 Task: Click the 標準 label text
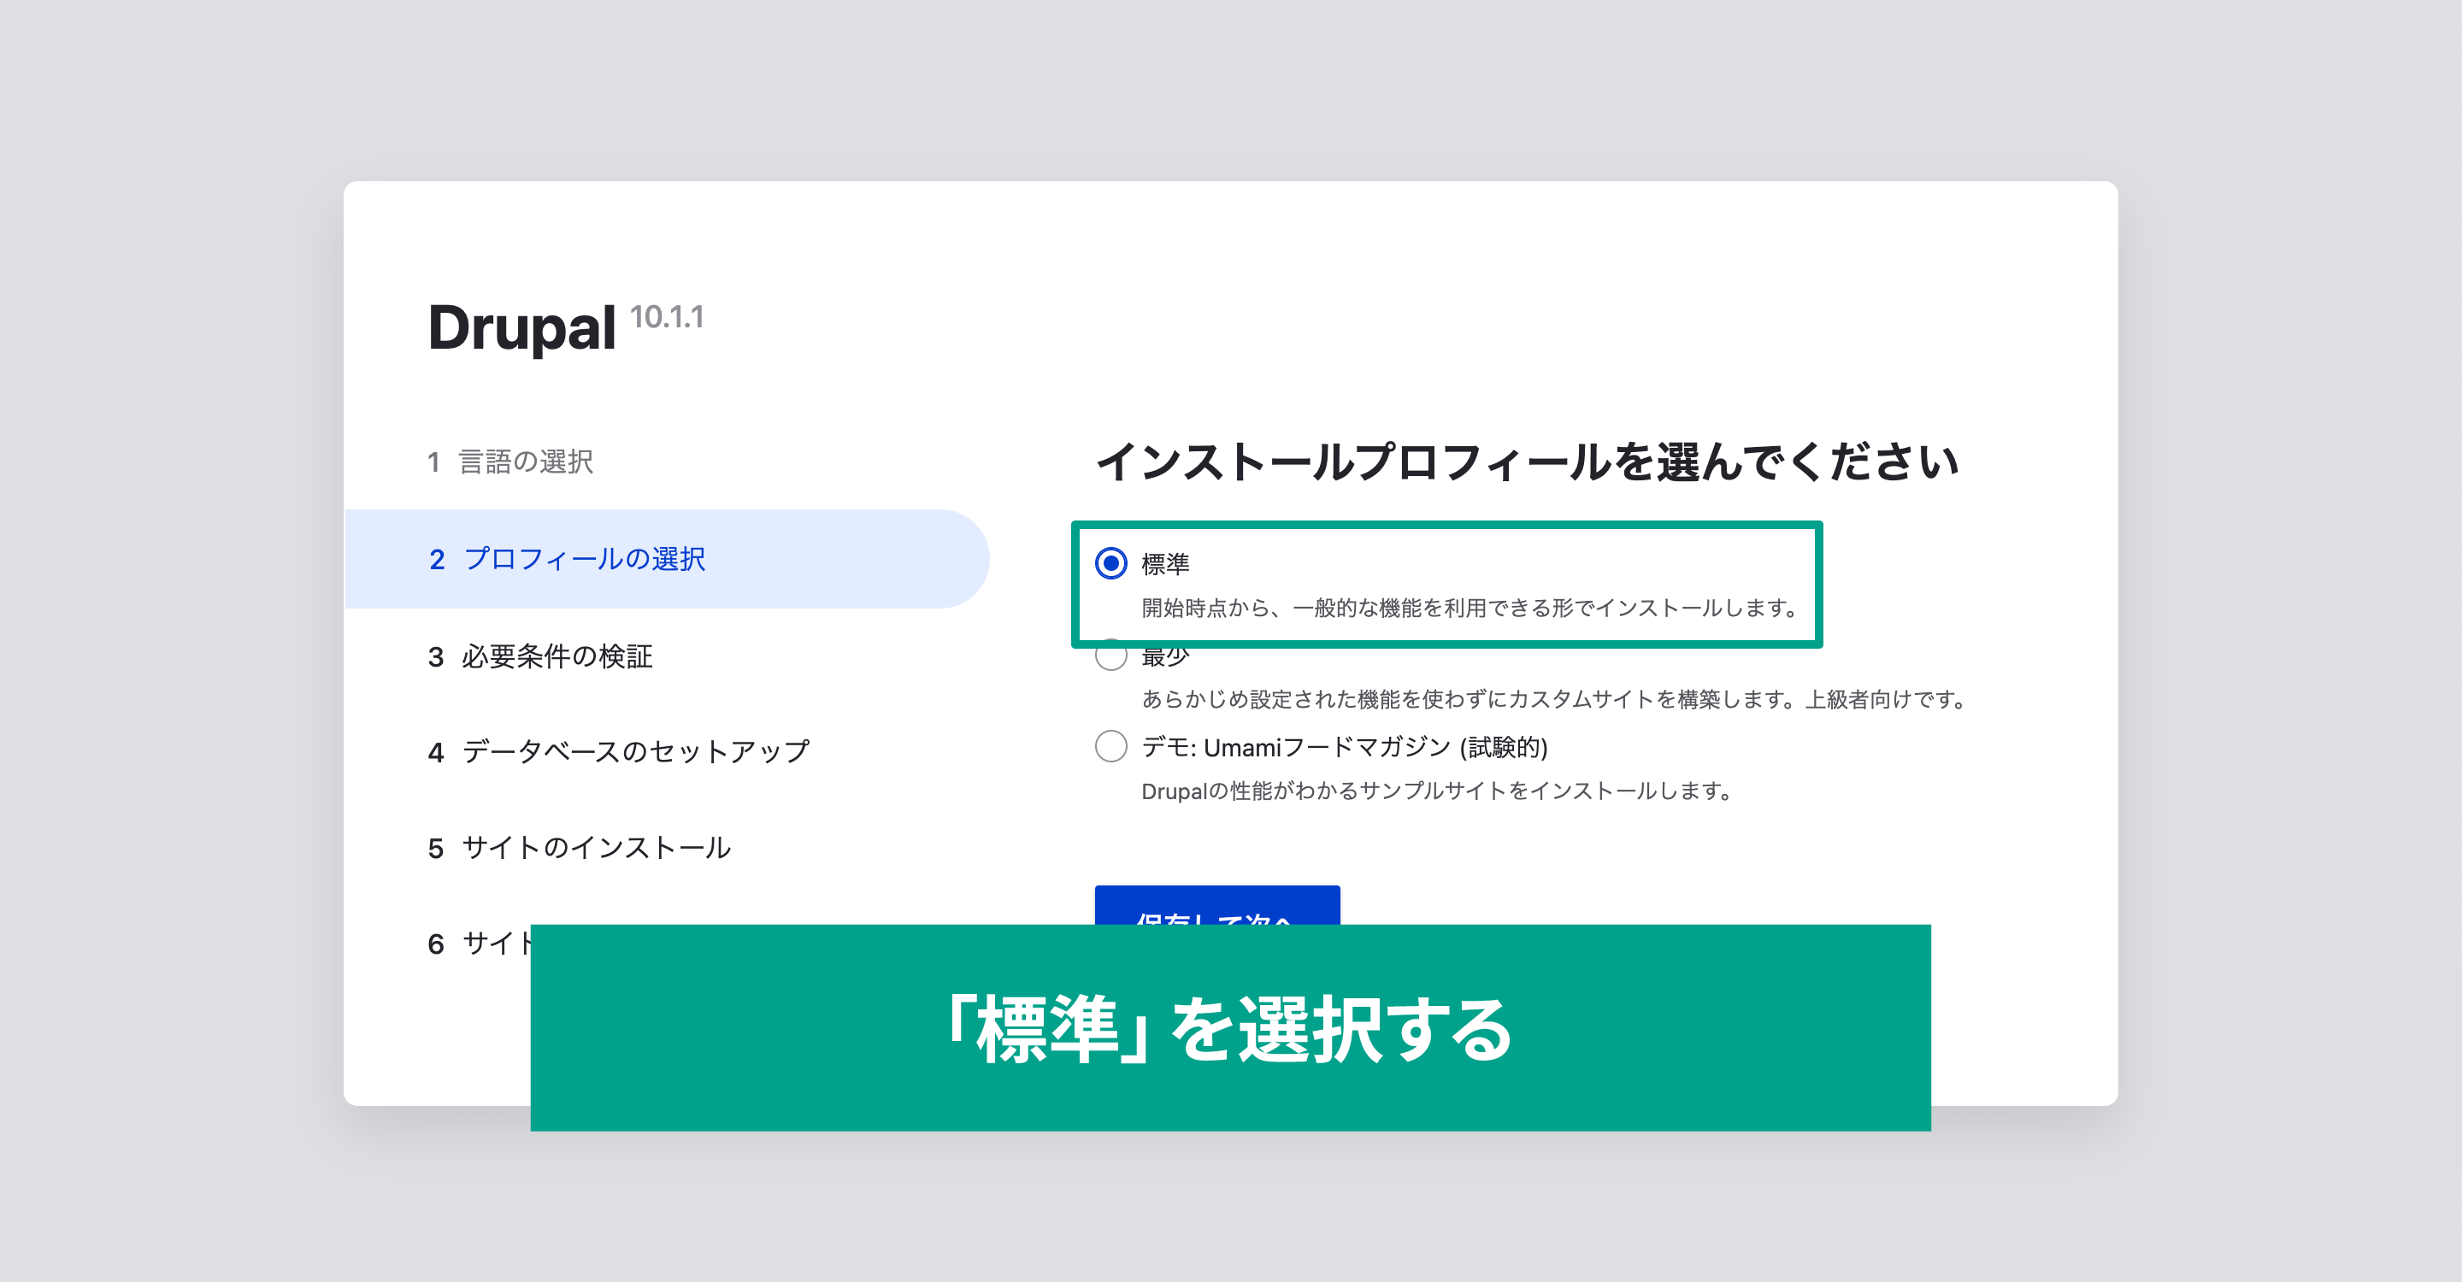coord(1165,563)
